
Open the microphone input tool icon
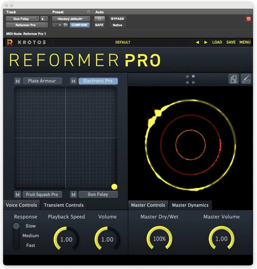[246, 79]
